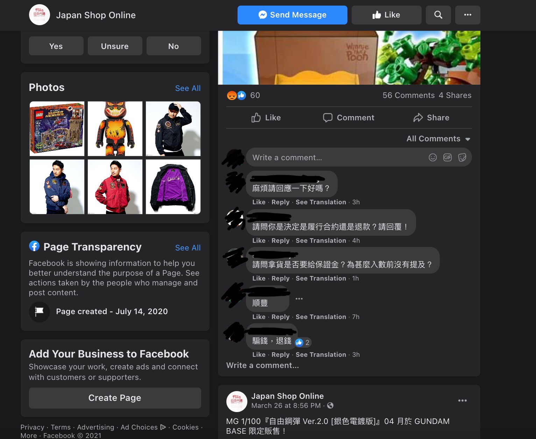
Task: Like the page using the header Like button
Action: click(386, 15)
